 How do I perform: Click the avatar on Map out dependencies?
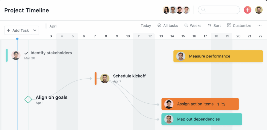(x=169, y=119)
